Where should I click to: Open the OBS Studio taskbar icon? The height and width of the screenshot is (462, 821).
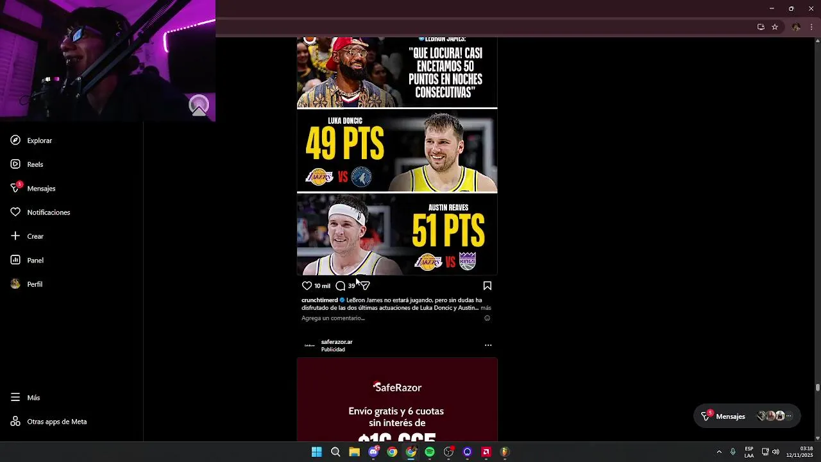(448, 452)
